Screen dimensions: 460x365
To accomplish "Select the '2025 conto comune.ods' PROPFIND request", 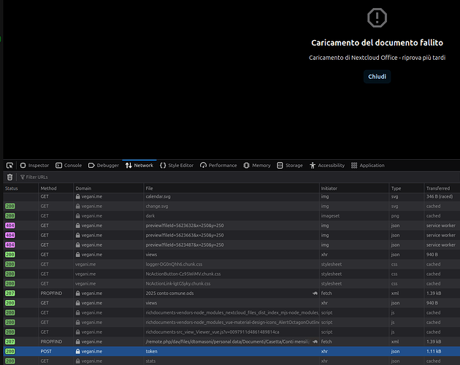I will click(231, 293).
